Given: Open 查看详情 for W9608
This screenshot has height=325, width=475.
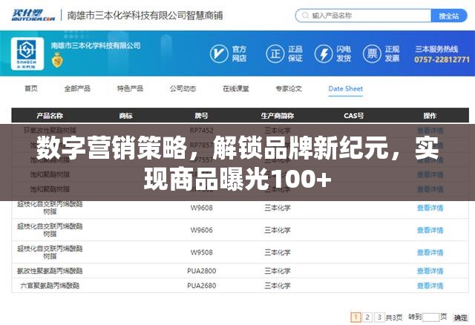Looking at the screenshot, I should click(430, 208).
